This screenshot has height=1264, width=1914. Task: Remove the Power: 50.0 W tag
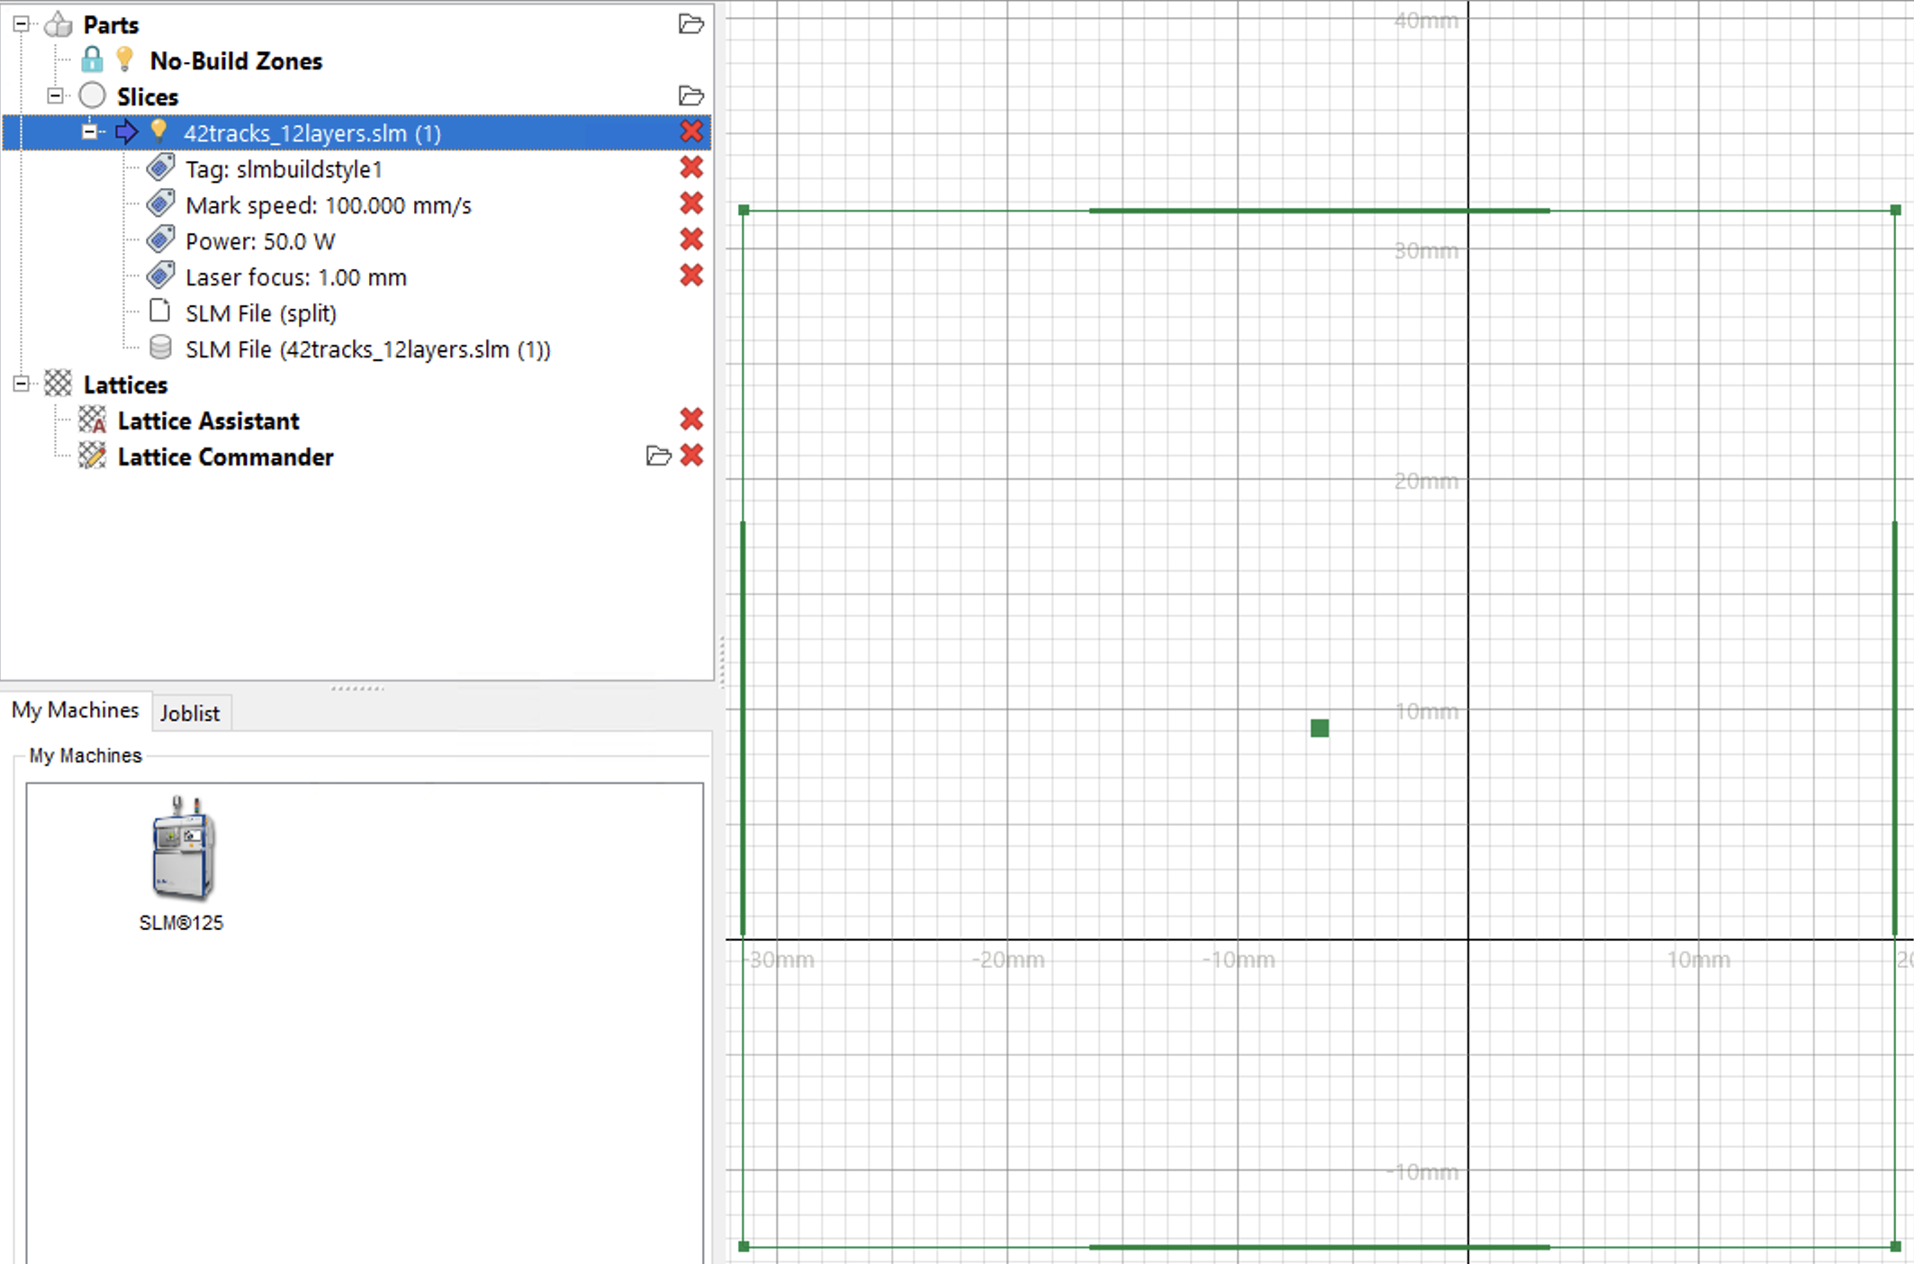[691, 239]
